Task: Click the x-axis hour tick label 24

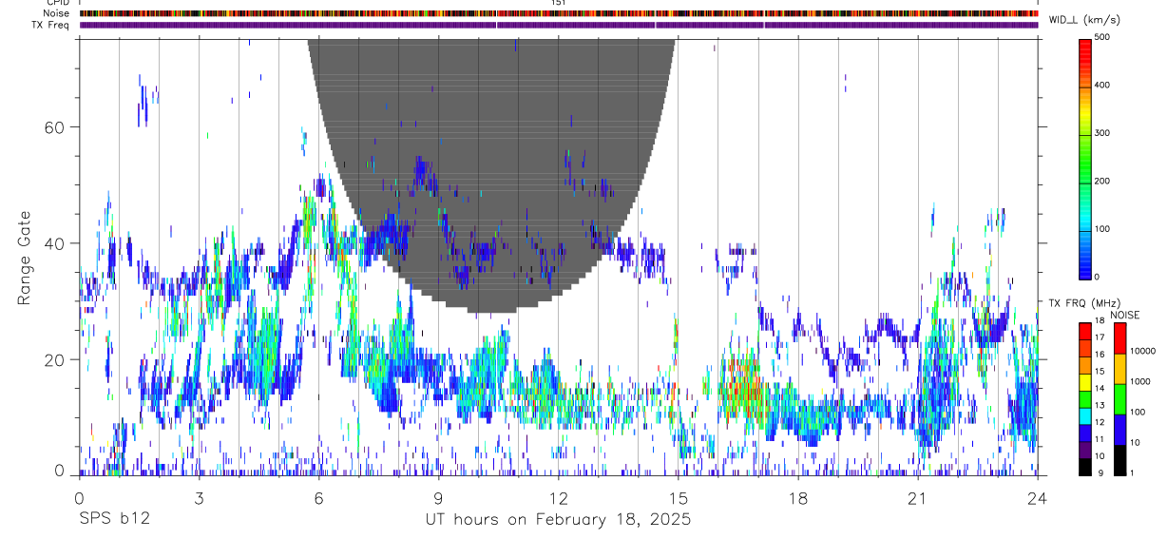Action: [x=1037, y=497]
